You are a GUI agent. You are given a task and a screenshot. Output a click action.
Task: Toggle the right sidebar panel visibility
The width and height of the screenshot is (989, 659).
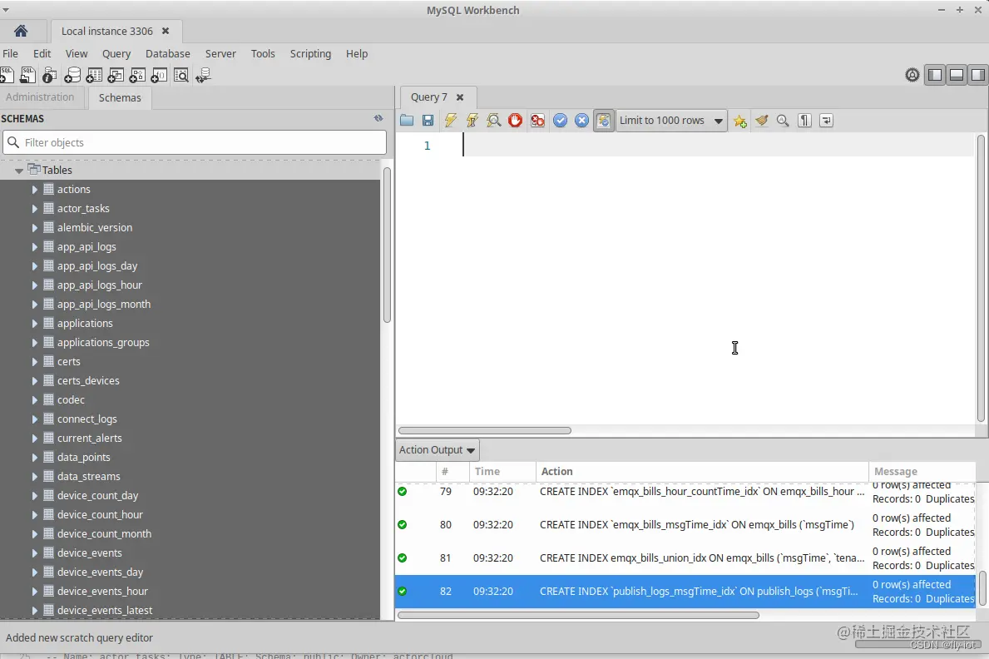(x=977, y=75)
